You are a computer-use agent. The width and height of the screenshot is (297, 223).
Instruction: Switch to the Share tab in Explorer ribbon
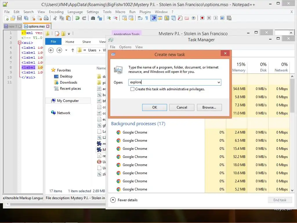(x=86, y=42)
